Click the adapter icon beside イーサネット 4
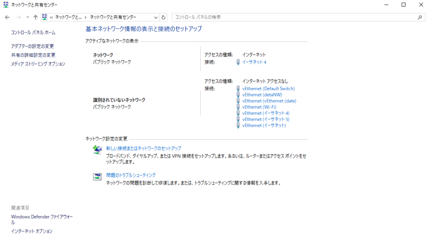The height and width of the screenshot is (241, 430). click(x=238, y=62)
